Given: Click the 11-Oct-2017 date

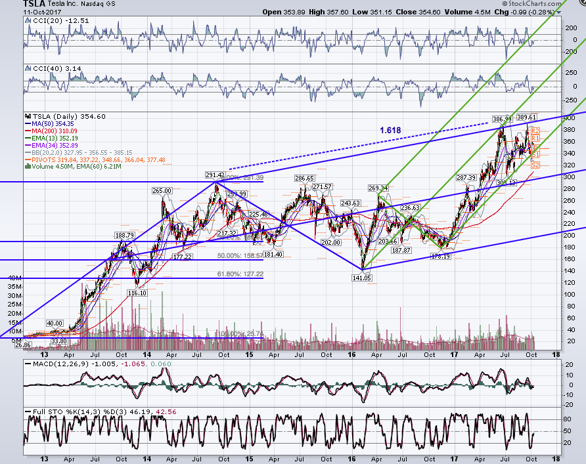Looking at the screenshot, I should pos(42,12).
